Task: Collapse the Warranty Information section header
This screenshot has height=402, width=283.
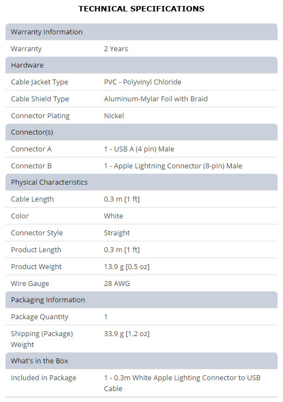Action: point(141,32)
